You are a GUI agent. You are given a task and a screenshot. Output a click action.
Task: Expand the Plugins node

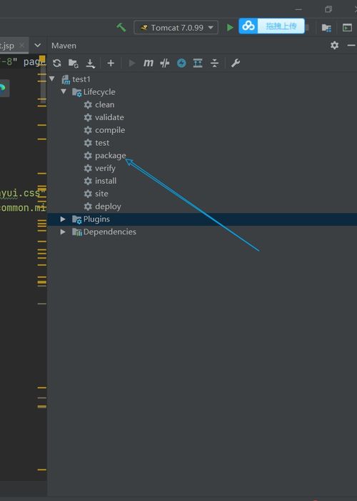63,219
